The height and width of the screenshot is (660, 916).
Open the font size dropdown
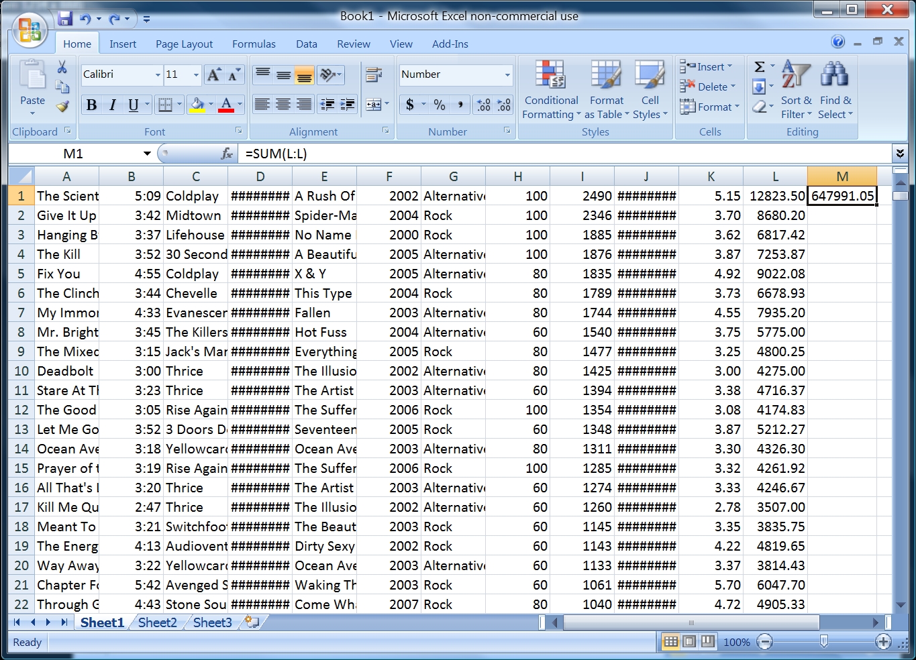[196, 74]
